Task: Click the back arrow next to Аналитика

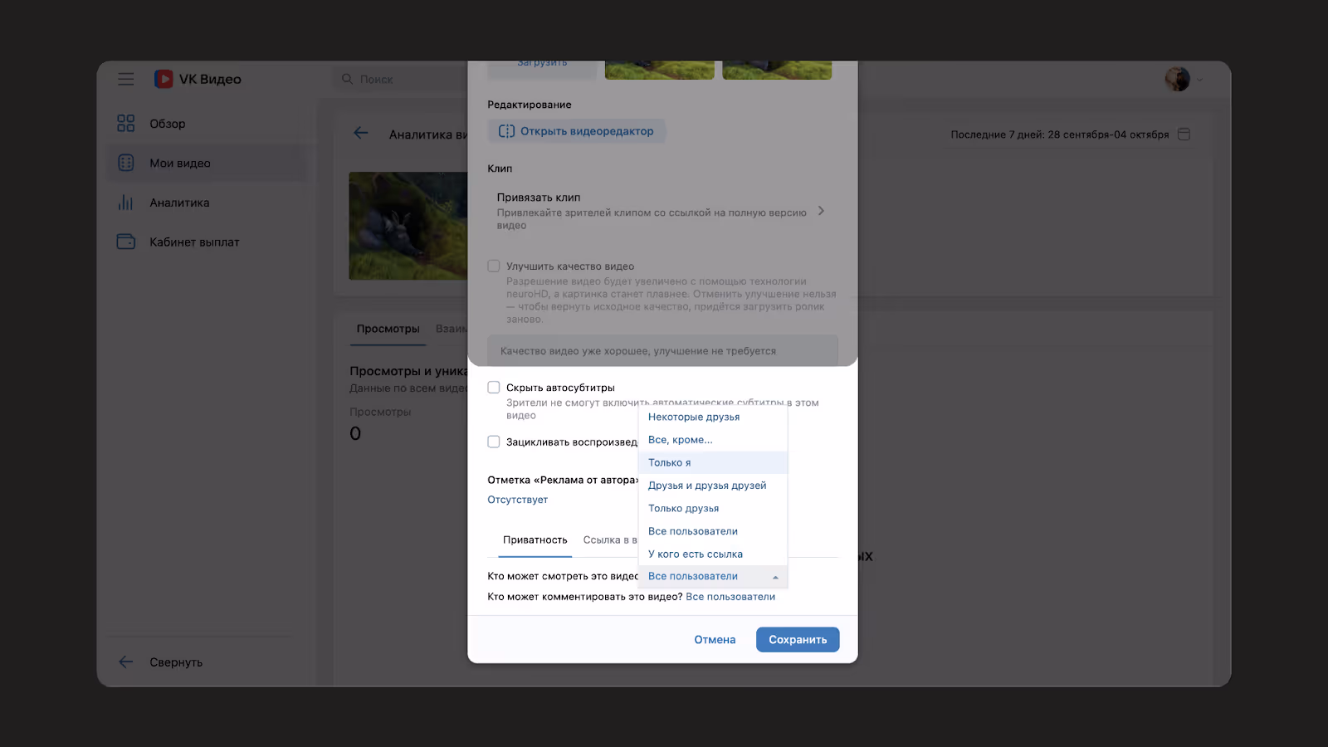Action: [360, 133]
